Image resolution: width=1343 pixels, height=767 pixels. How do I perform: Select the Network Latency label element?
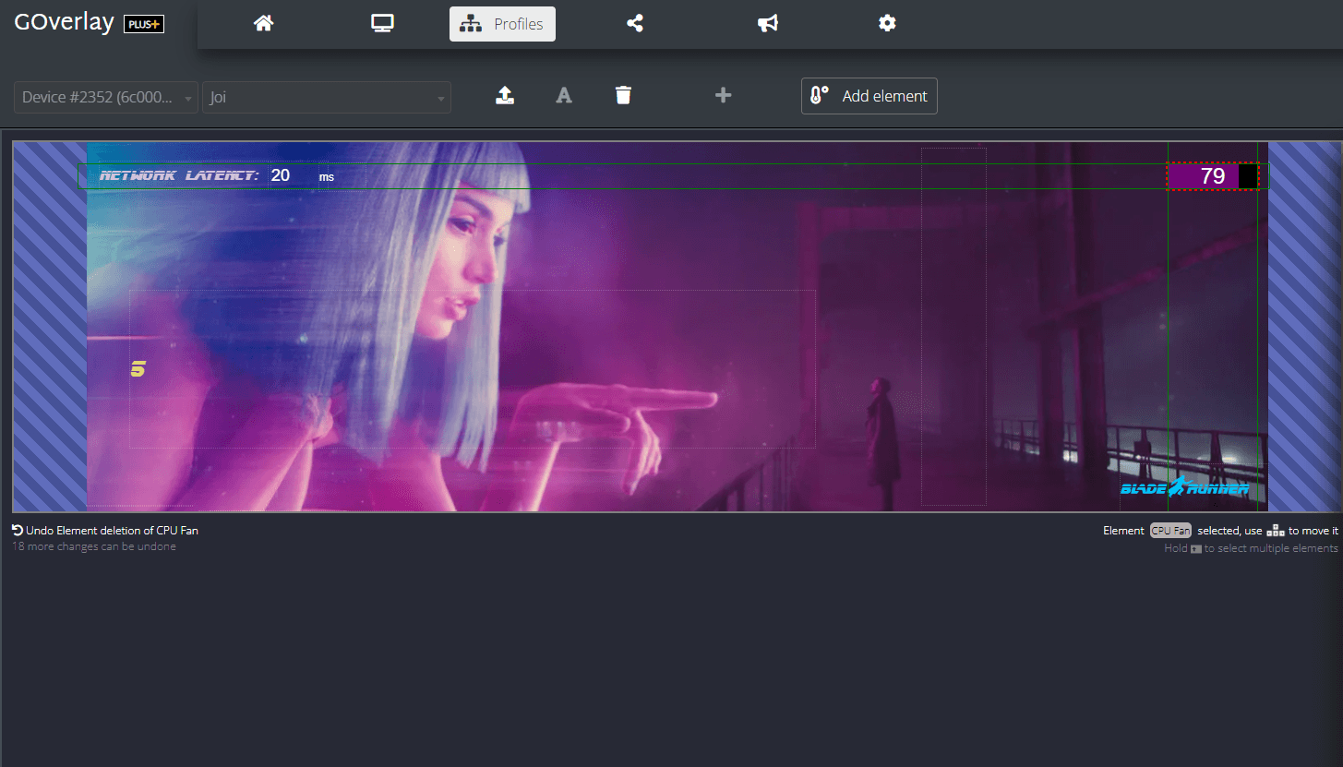pos(179,175)
